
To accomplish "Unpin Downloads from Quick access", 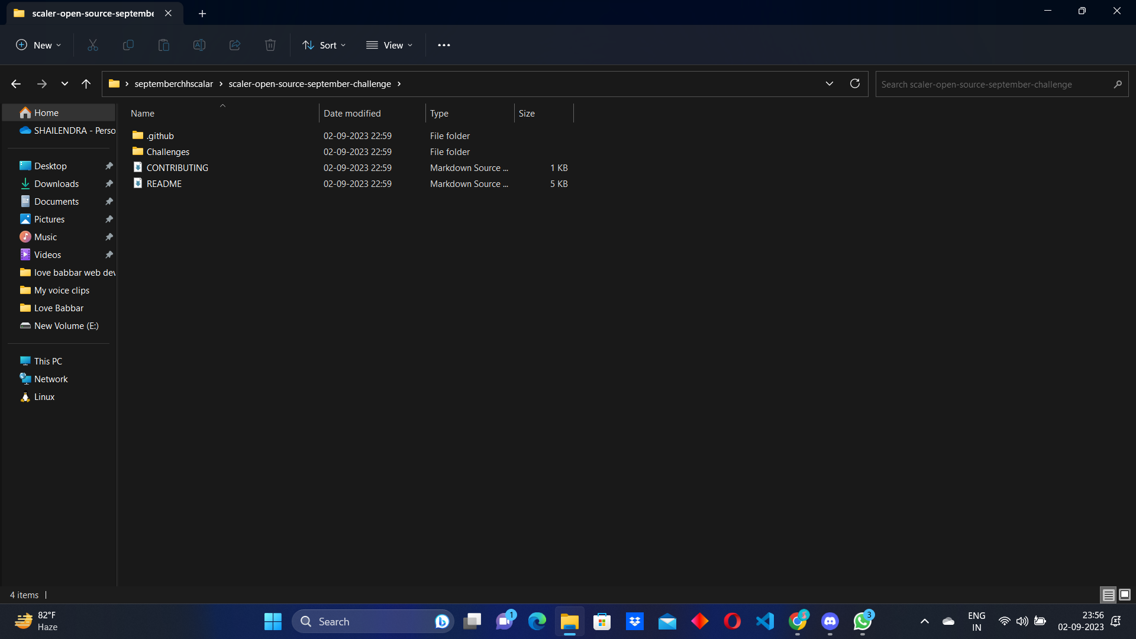I will pos(109,183).
